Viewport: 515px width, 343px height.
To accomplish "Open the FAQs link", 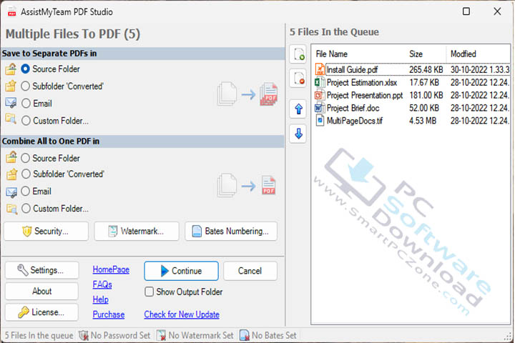I will 102,284.
